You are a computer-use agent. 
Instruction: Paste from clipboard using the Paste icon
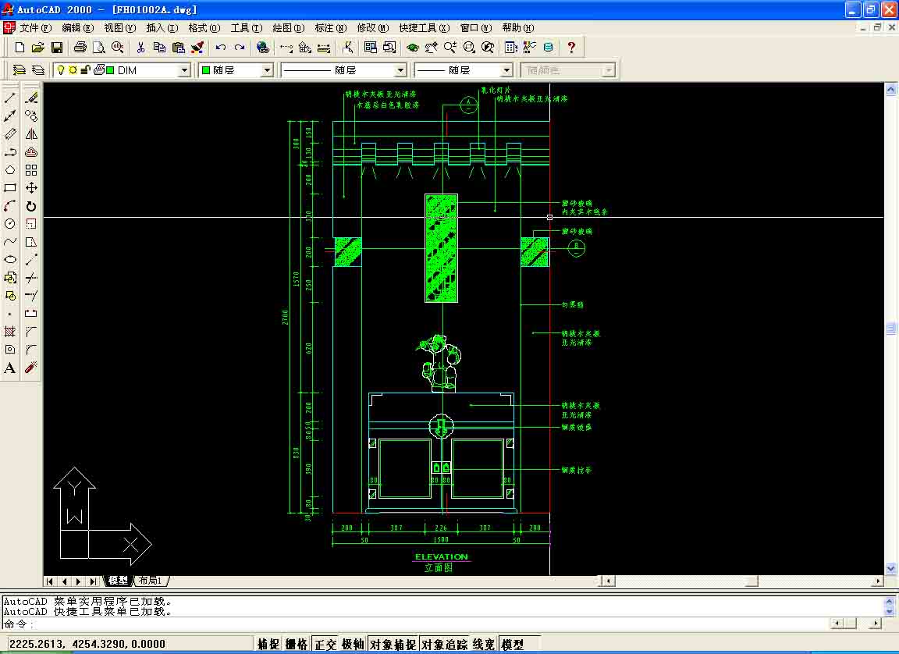coord(178,48)
